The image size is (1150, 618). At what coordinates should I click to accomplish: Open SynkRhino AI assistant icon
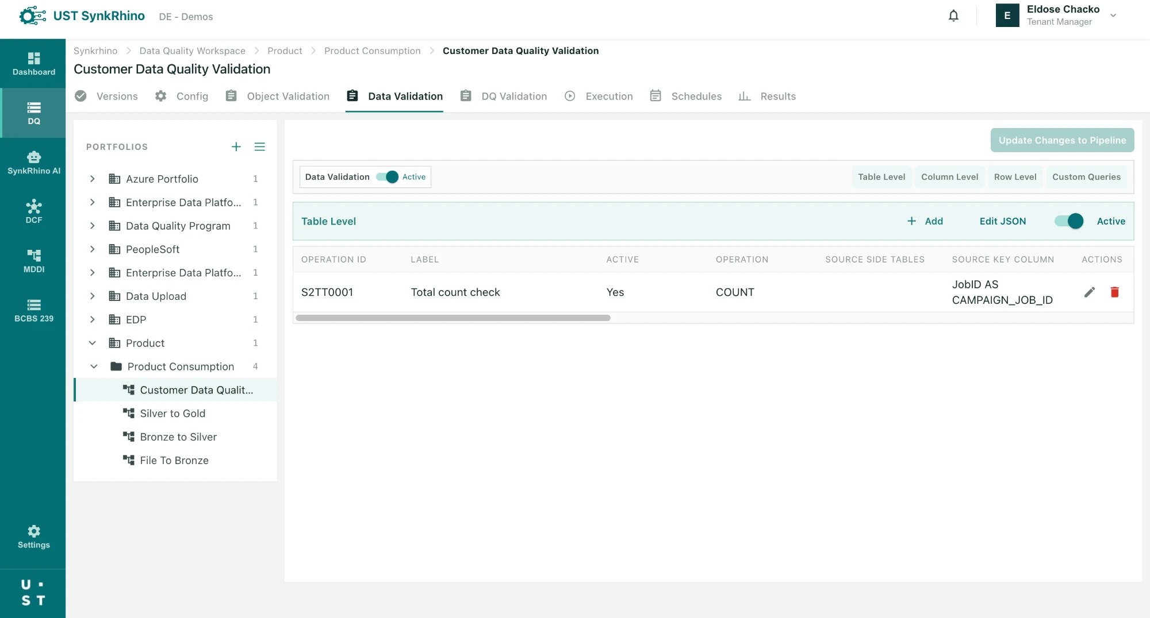(33, 163)
